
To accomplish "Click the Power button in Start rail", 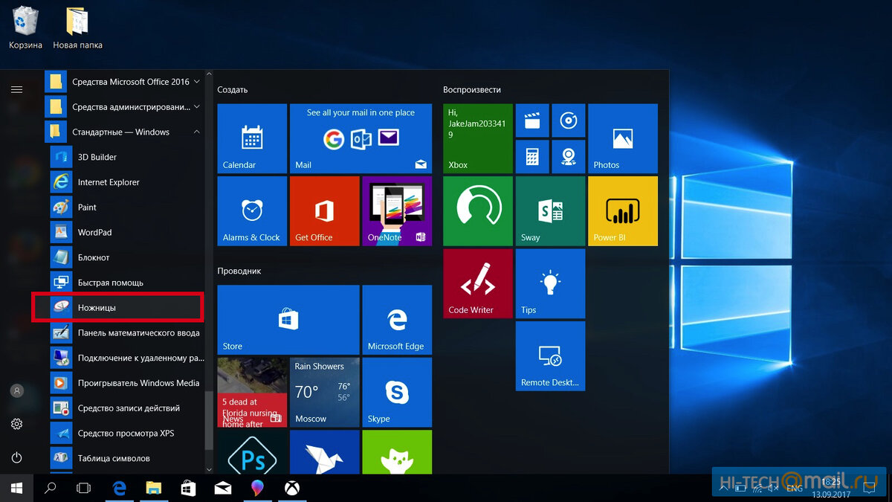I will pos(16,457).
